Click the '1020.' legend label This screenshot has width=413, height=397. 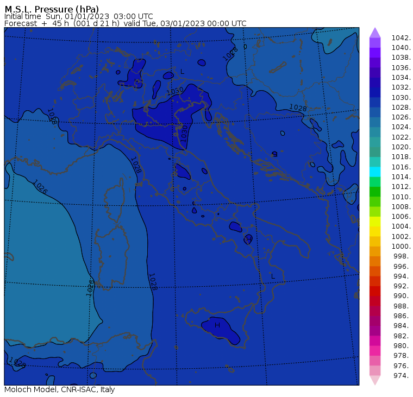pyautogui.click(x=401, y=147)
